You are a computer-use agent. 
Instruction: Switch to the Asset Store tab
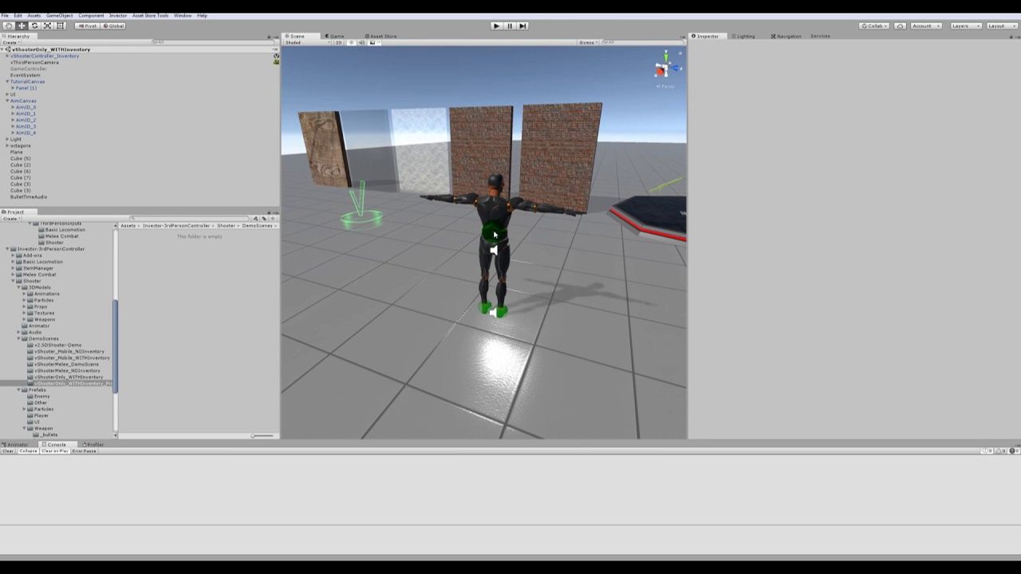pyautogui.click(x=381, y=36)
